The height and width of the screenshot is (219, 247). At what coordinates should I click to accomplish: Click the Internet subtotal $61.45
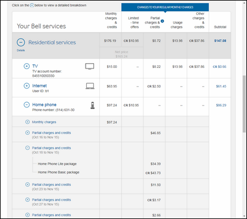pyautogui.click(x=221, y=86)
